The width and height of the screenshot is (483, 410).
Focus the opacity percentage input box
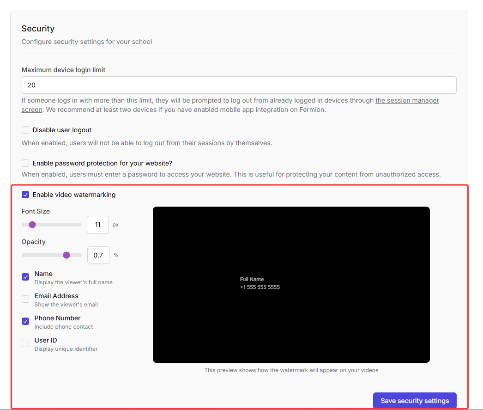tap(98, 255)
